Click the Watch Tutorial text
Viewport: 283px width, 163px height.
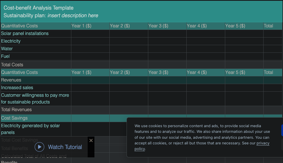coord(65,147)
